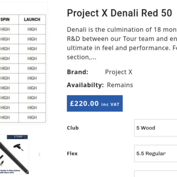Image resolution: width=177 pixels, height=177 pixels.
Task: Click the next arrow beside the thumbnail
Action: click(x=39, y=154)
